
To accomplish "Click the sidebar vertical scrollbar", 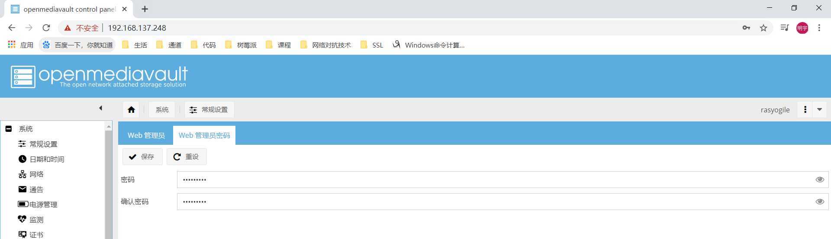I will [x=109, y=185].
